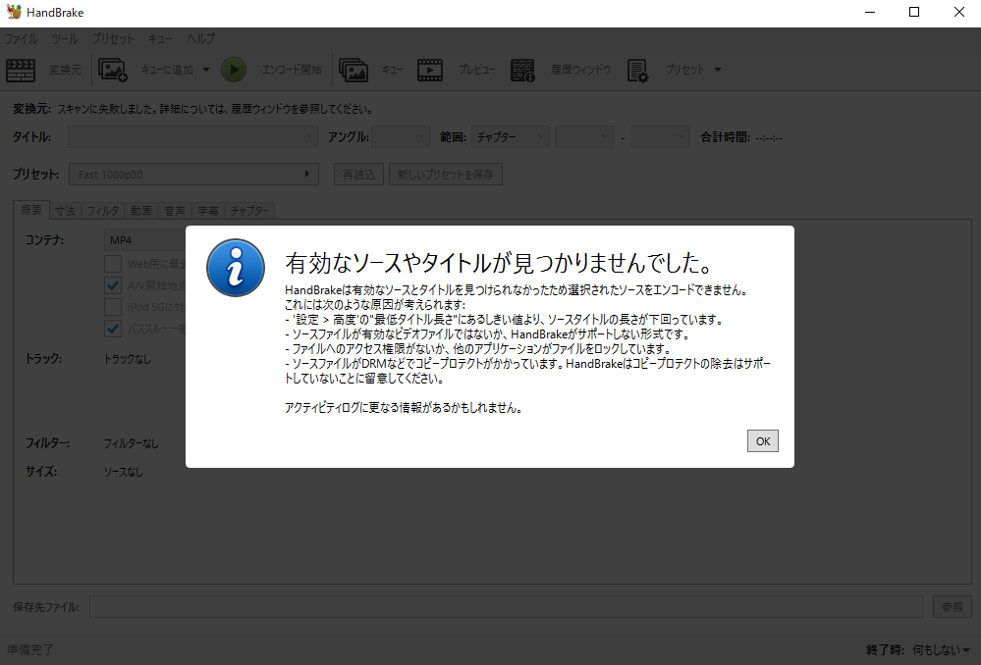981x665 pixels.
Task: Uncheck the A/V開始地点 checkbox
Action: coord(115,285)
